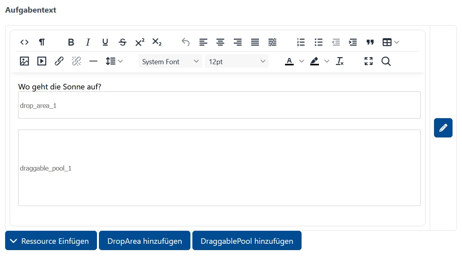Open fullscreen editor mode

tap(369, 61)
